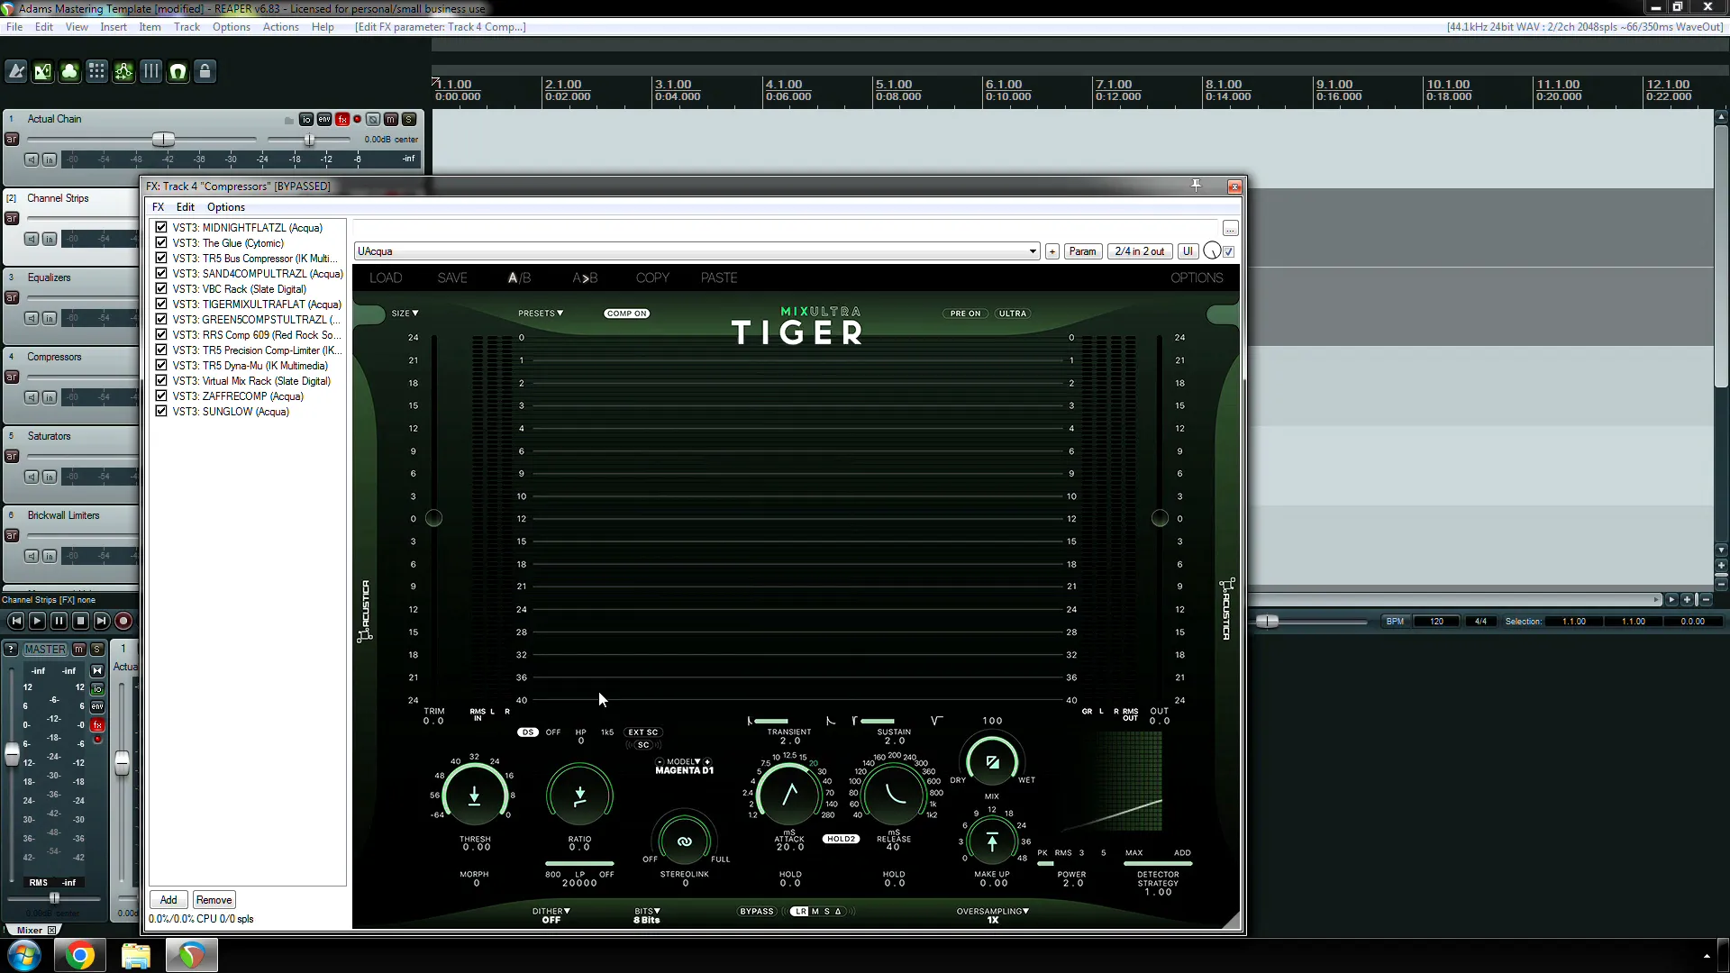Image resolution: width=1730 pixels, height=973 pixels.
Task: Uncheck RRS Comp 609 plugin checkbox
Action: [x=161, y=335]
